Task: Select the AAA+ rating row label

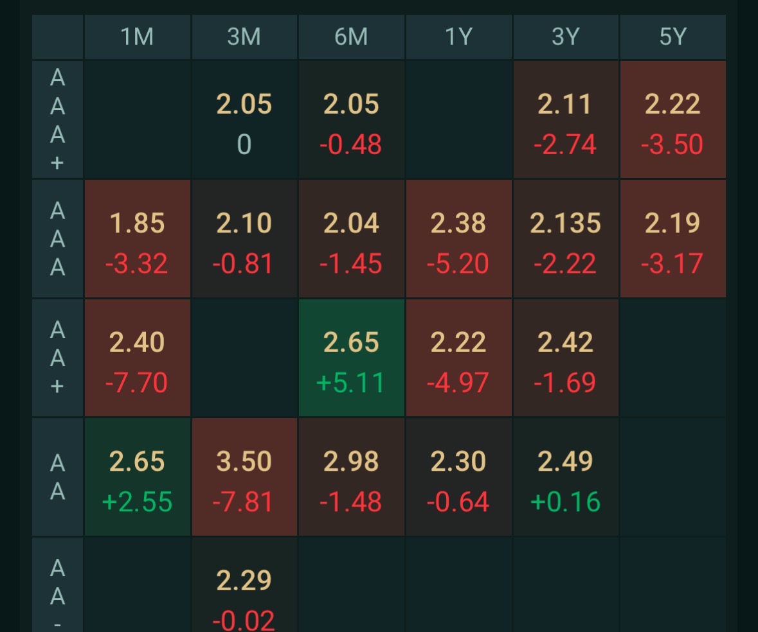Action: (x=58, y=120)
